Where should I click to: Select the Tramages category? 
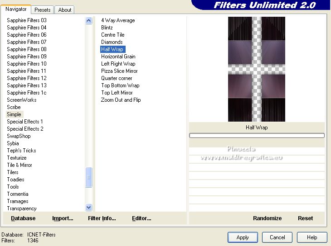click(18, 201)
